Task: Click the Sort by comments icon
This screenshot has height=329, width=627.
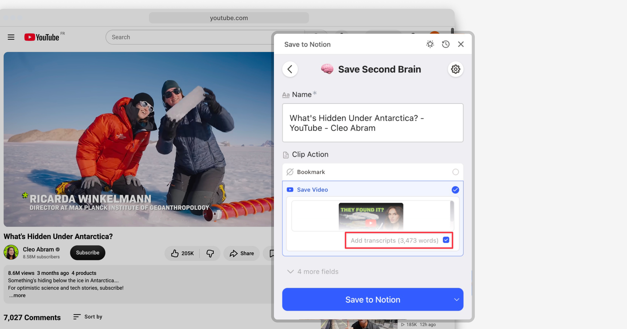Action: tap(77, 317)
